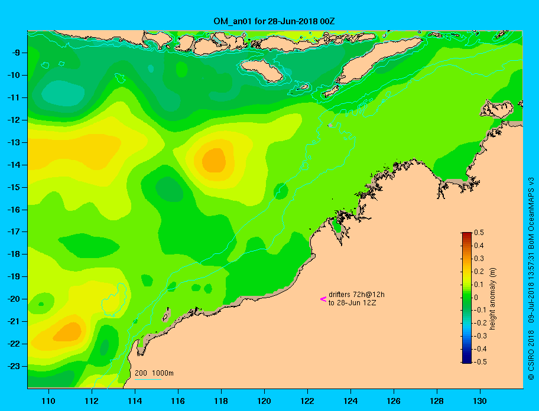Click the longitude label 112
This screenshot has width=539, height=411.
coord(92,401)
